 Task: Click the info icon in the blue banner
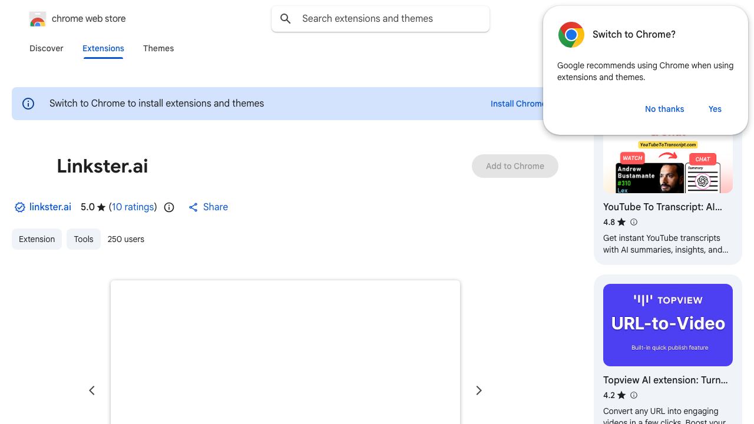[x=28, y=104]
